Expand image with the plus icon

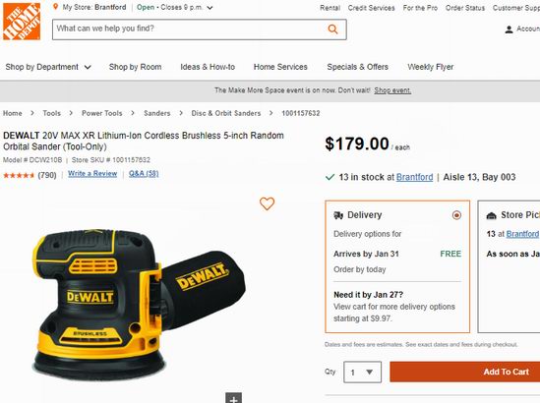pyautogui.click(x=233, y=398)
